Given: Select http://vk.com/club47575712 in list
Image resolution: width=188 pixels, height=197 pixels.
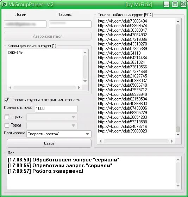Looking at the screenshot, I should point(123,90).
